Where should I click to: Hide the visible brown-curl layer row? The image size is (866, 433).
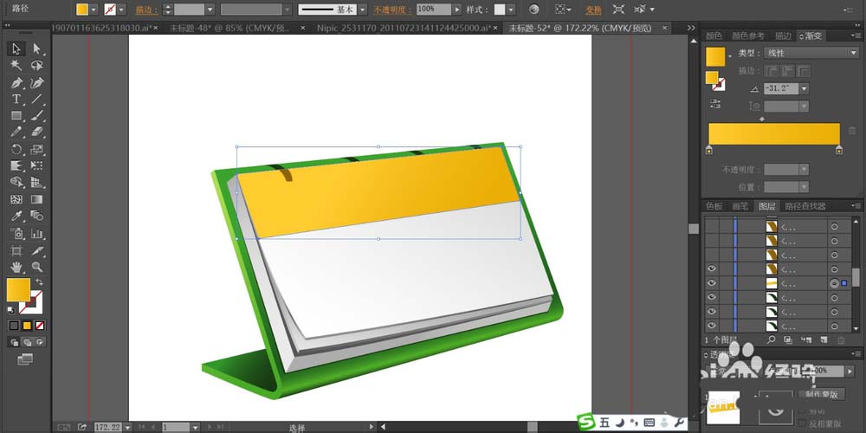point(712,269)
